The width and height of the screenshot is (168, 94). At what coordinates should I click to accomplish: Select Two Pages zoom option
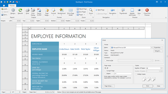pyautogui.click(x=81, y=12)
